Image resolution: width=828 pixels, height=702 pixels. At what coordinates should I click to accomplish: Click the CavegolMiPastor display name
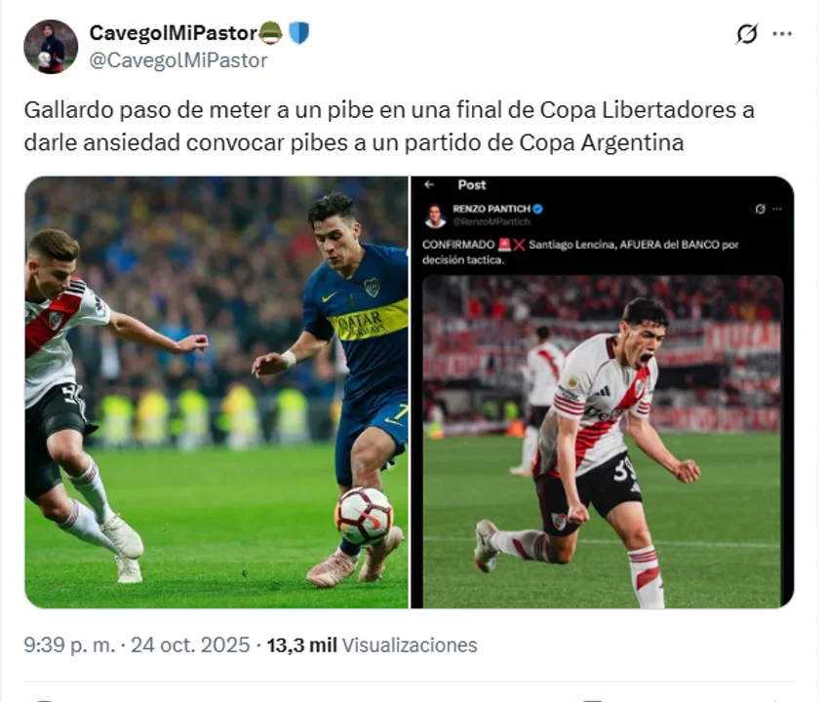click(174, 33)
